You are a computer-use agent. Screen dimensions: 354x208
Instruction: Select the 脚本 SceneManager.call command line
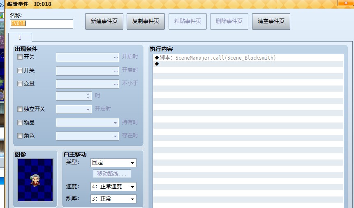(248, 58)
